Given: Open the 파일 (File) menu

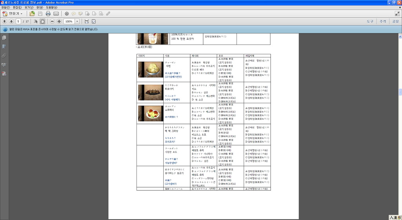Looking at the screenshot, I should tap(5, 7).
